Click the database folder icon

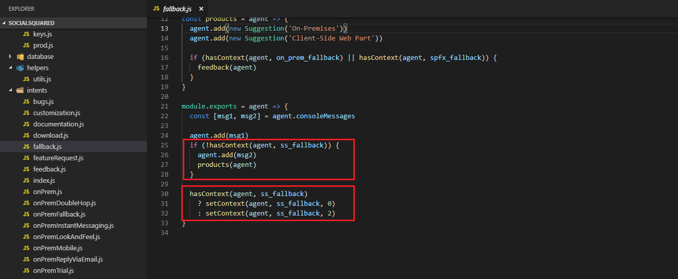pos(20,57)
